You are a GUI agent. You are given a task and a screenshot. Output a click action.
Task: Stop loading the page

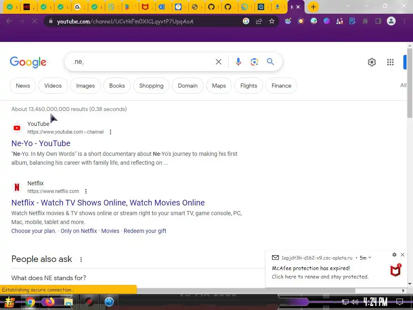pos(35,21)
